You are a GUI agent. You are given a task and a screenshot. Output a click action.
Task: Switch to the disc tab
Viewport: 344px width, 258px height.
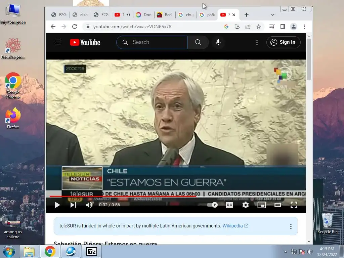point(80,15)
